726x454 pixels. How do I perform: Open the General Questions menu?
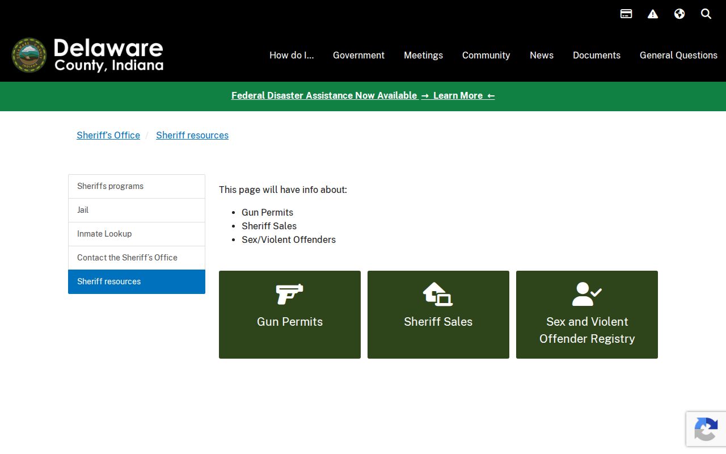678,55
